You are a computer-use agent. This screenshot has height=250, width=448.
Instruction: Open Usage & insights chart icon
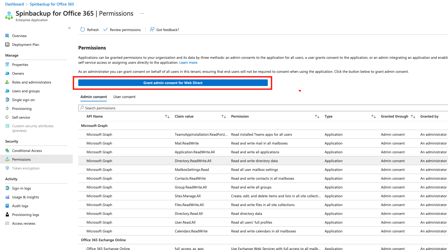tap(7, 197)
